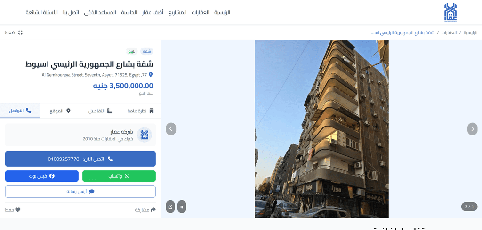Open image in new window icon
This screenshot has height=230, width=482.
pos(170,206)
